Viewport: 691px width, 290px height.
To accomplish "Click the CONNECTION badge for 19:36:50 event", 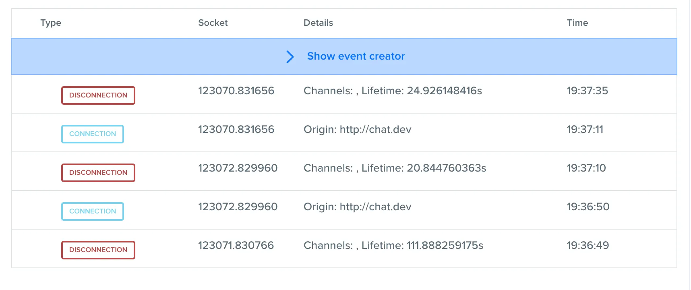I will point(93,211).
